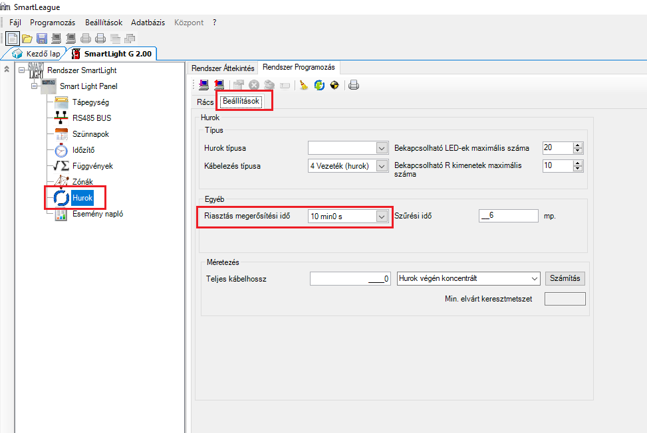Open the Hurok végén koncentrált dropdown

[535, 279]
